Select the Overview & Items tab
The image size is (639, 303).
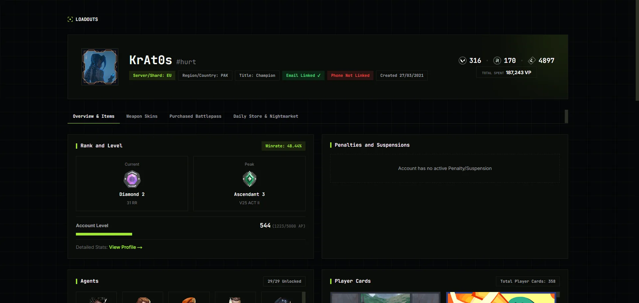click(94, 116)
